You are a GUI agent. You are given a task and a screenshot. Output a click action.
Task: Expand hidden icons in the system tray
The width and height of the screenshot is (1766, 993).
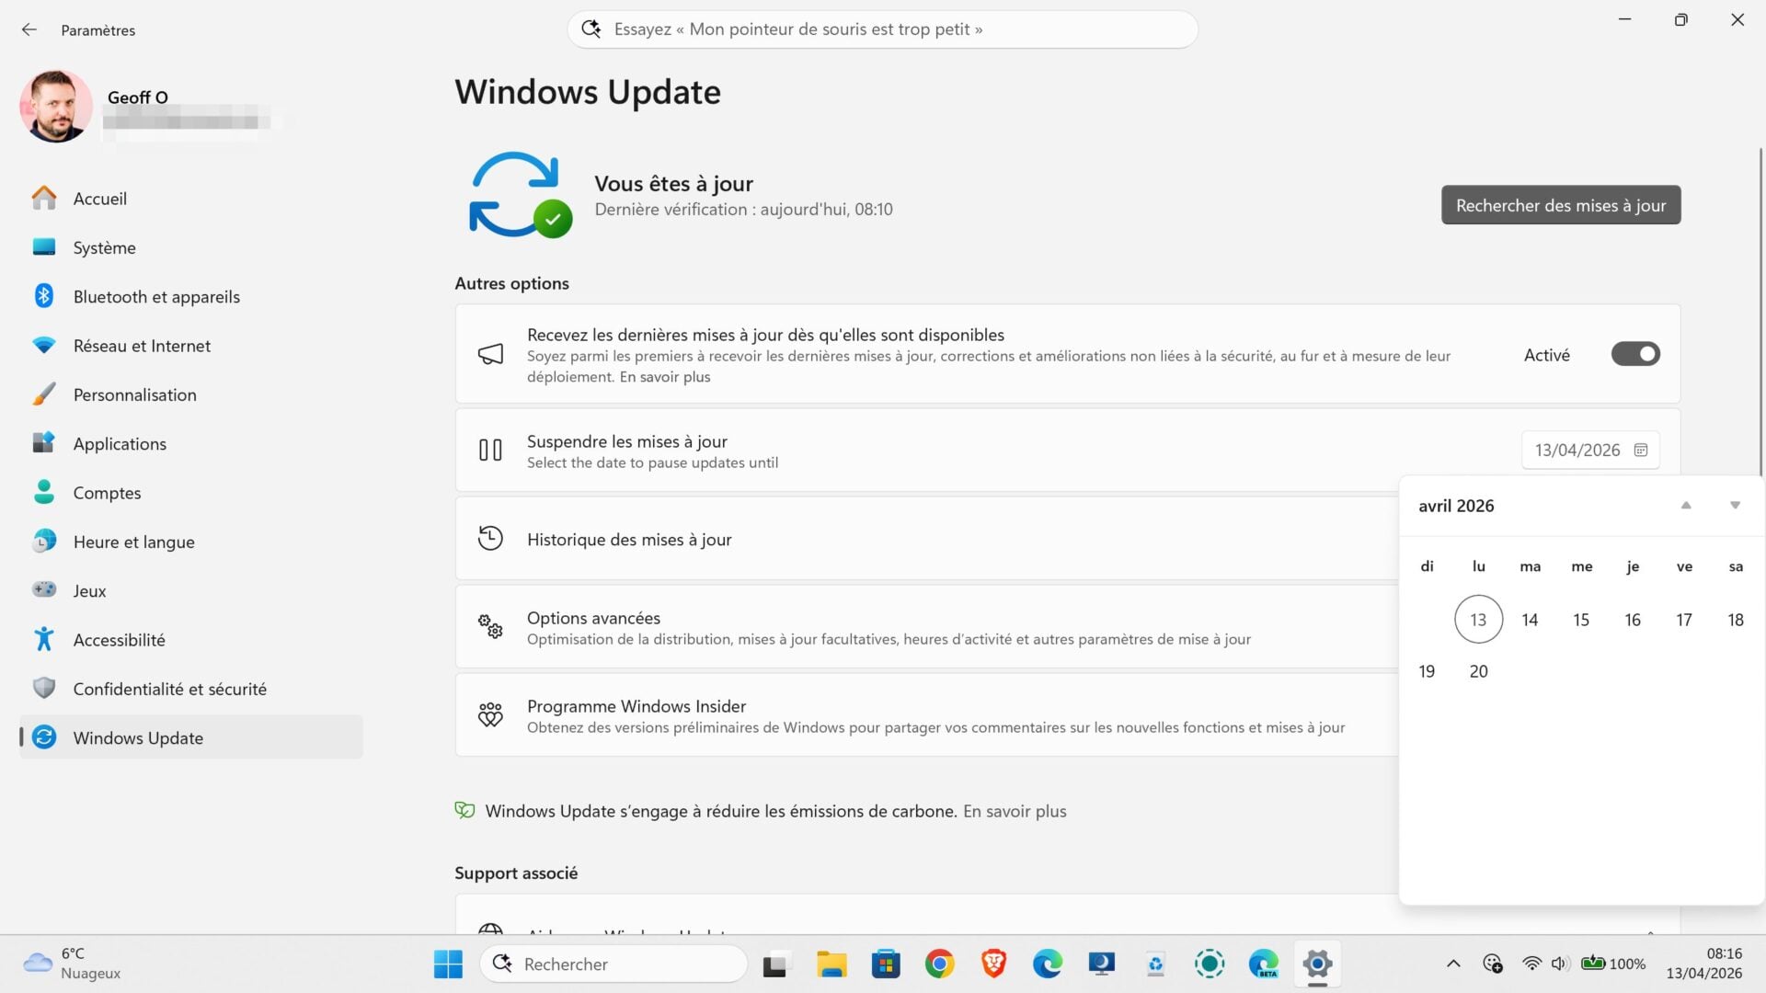pyautogui.click(x=1453, y=964)
